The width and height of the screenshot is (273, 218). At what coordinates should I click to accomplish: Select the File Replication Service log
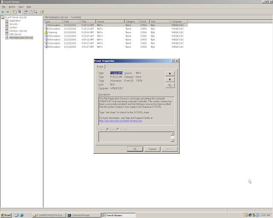point(21,38)
